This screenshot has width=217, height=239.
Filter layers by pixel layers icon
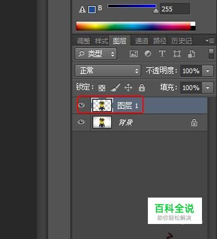133,53
